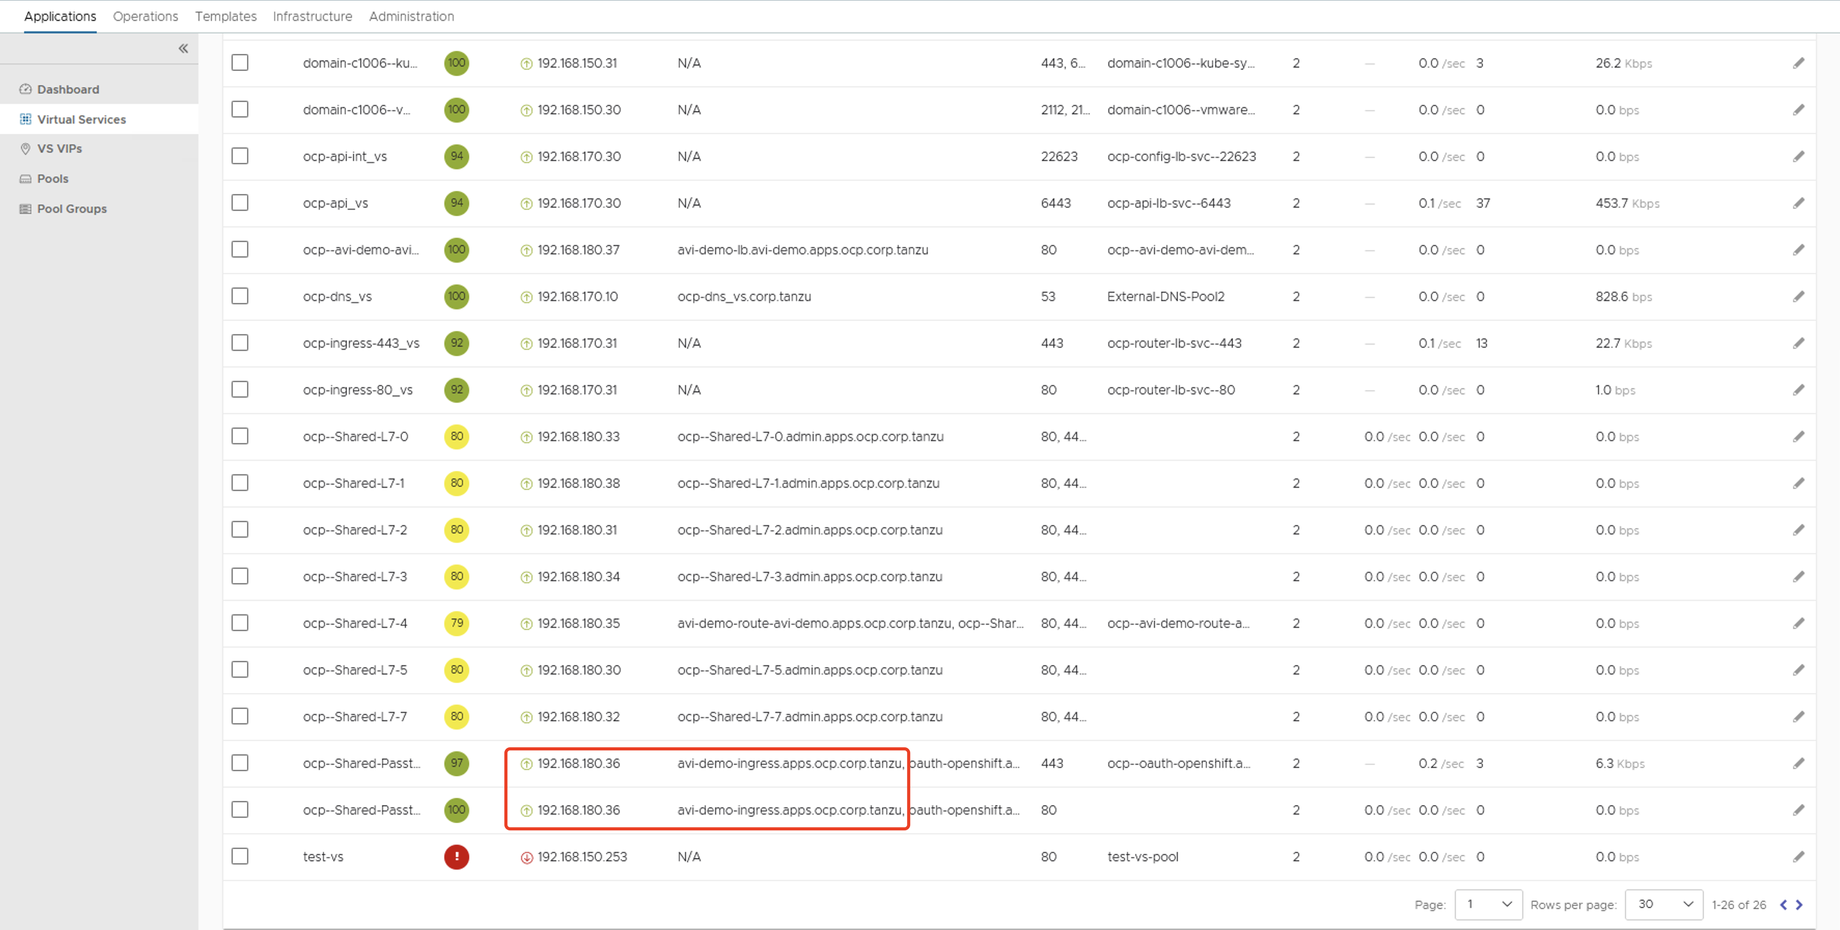Image resolution: width=1840 pixels, height=930 pixels.
Task: Click pencil icon for test-vs row
Action: [x=1798, y=856]
